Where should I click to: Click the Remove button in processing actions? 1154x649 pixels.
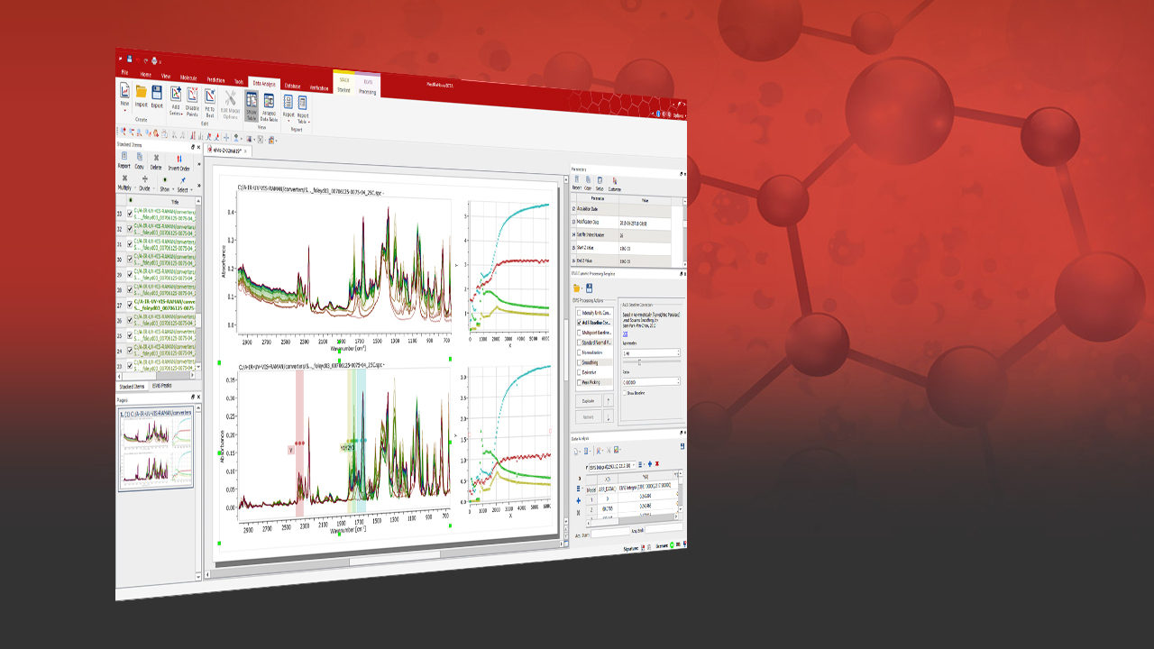(588, 416)
